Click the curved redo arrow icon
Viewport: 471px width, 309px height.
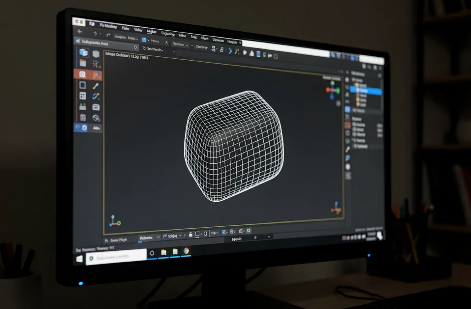pyautogui.click(x=108, y=35)
